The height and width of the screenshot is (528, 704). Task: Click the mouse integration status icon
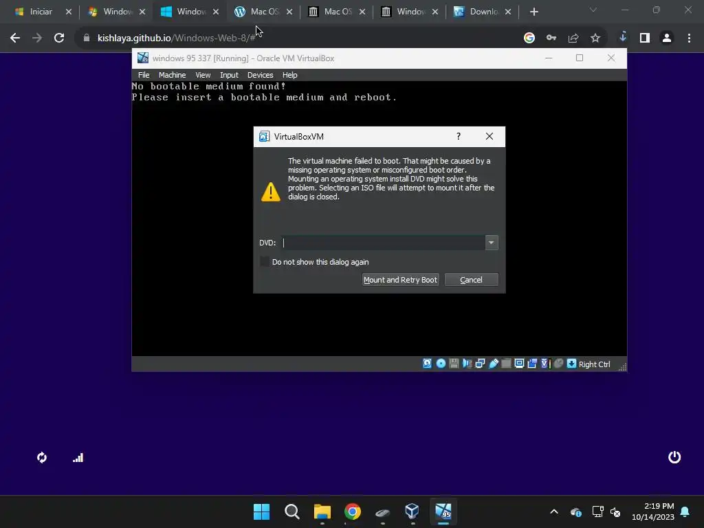[558, 364]
